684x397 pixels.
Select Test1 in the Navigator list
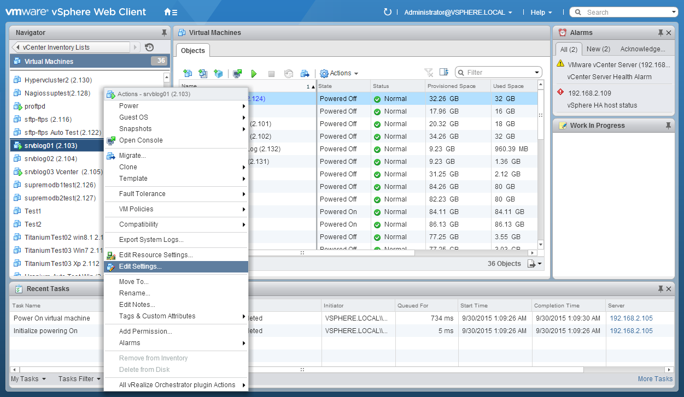click(33, 211)
